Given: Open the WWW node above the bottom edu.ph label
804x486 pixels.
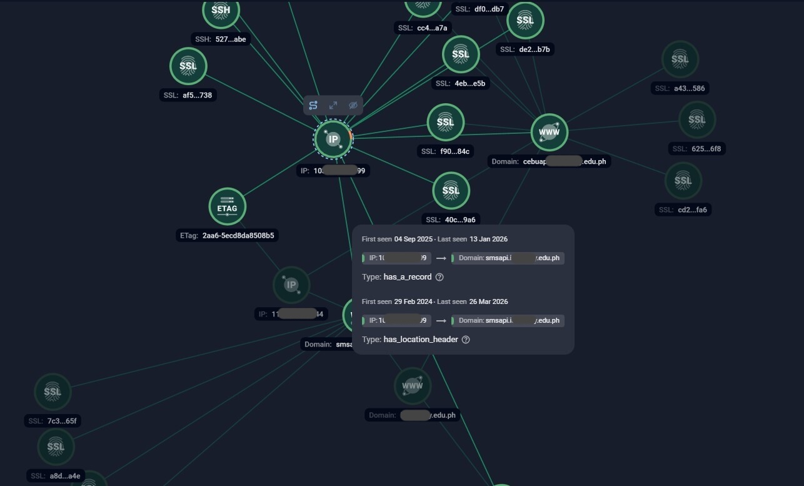Looking at the screenshot, I should click(x=412, y=386).
